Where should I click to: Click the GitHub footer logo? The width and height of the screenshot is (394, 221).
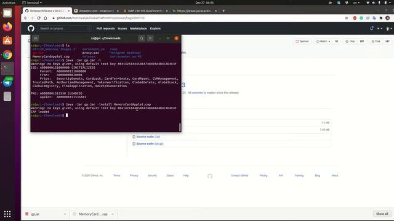[x=210, y=176]
